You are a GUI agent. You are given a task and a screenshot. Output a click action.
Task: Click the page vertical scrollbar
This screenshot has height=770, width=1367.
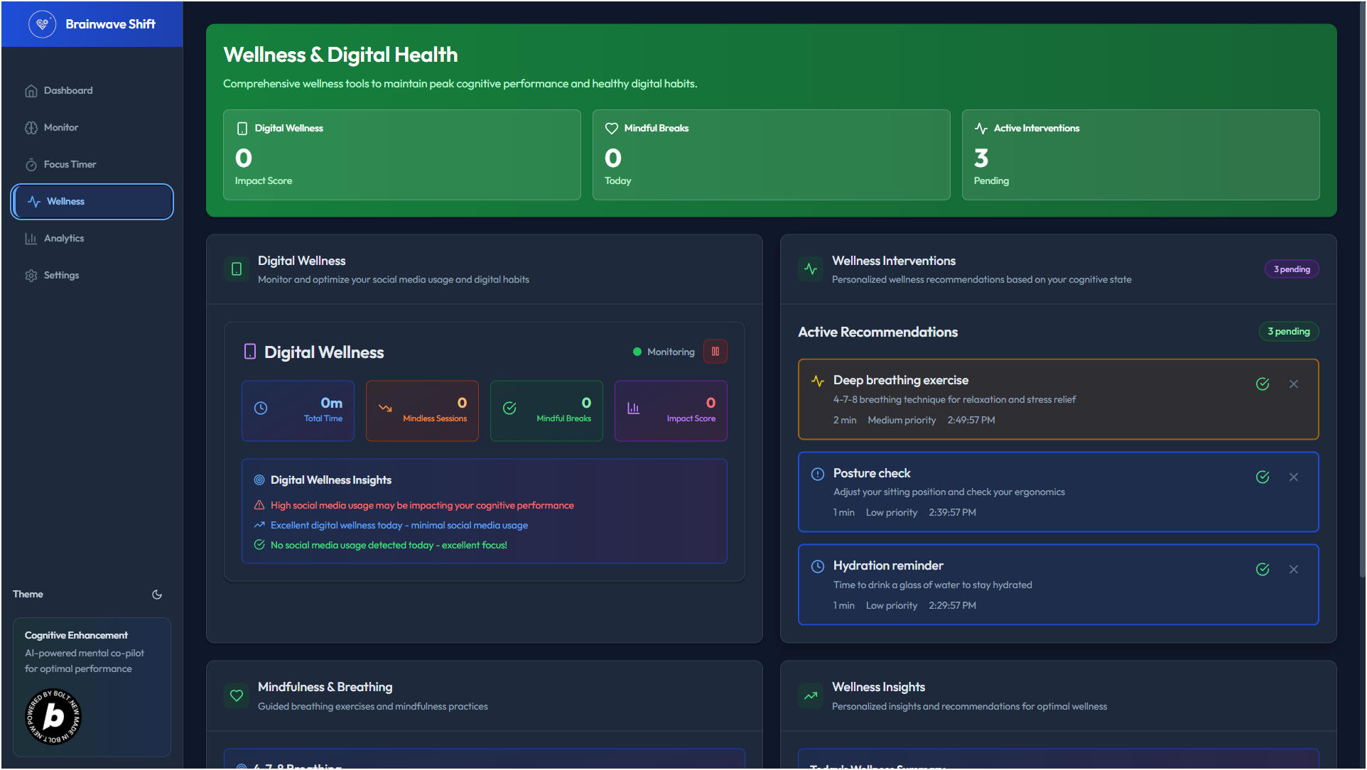click(x=1361, y=284)
